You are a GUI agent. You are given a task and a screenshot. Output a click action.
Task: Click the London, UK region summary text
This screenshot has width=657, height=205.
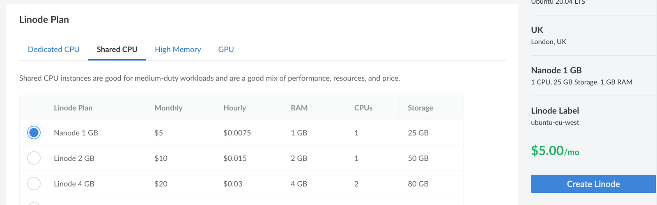click(549, 42)
